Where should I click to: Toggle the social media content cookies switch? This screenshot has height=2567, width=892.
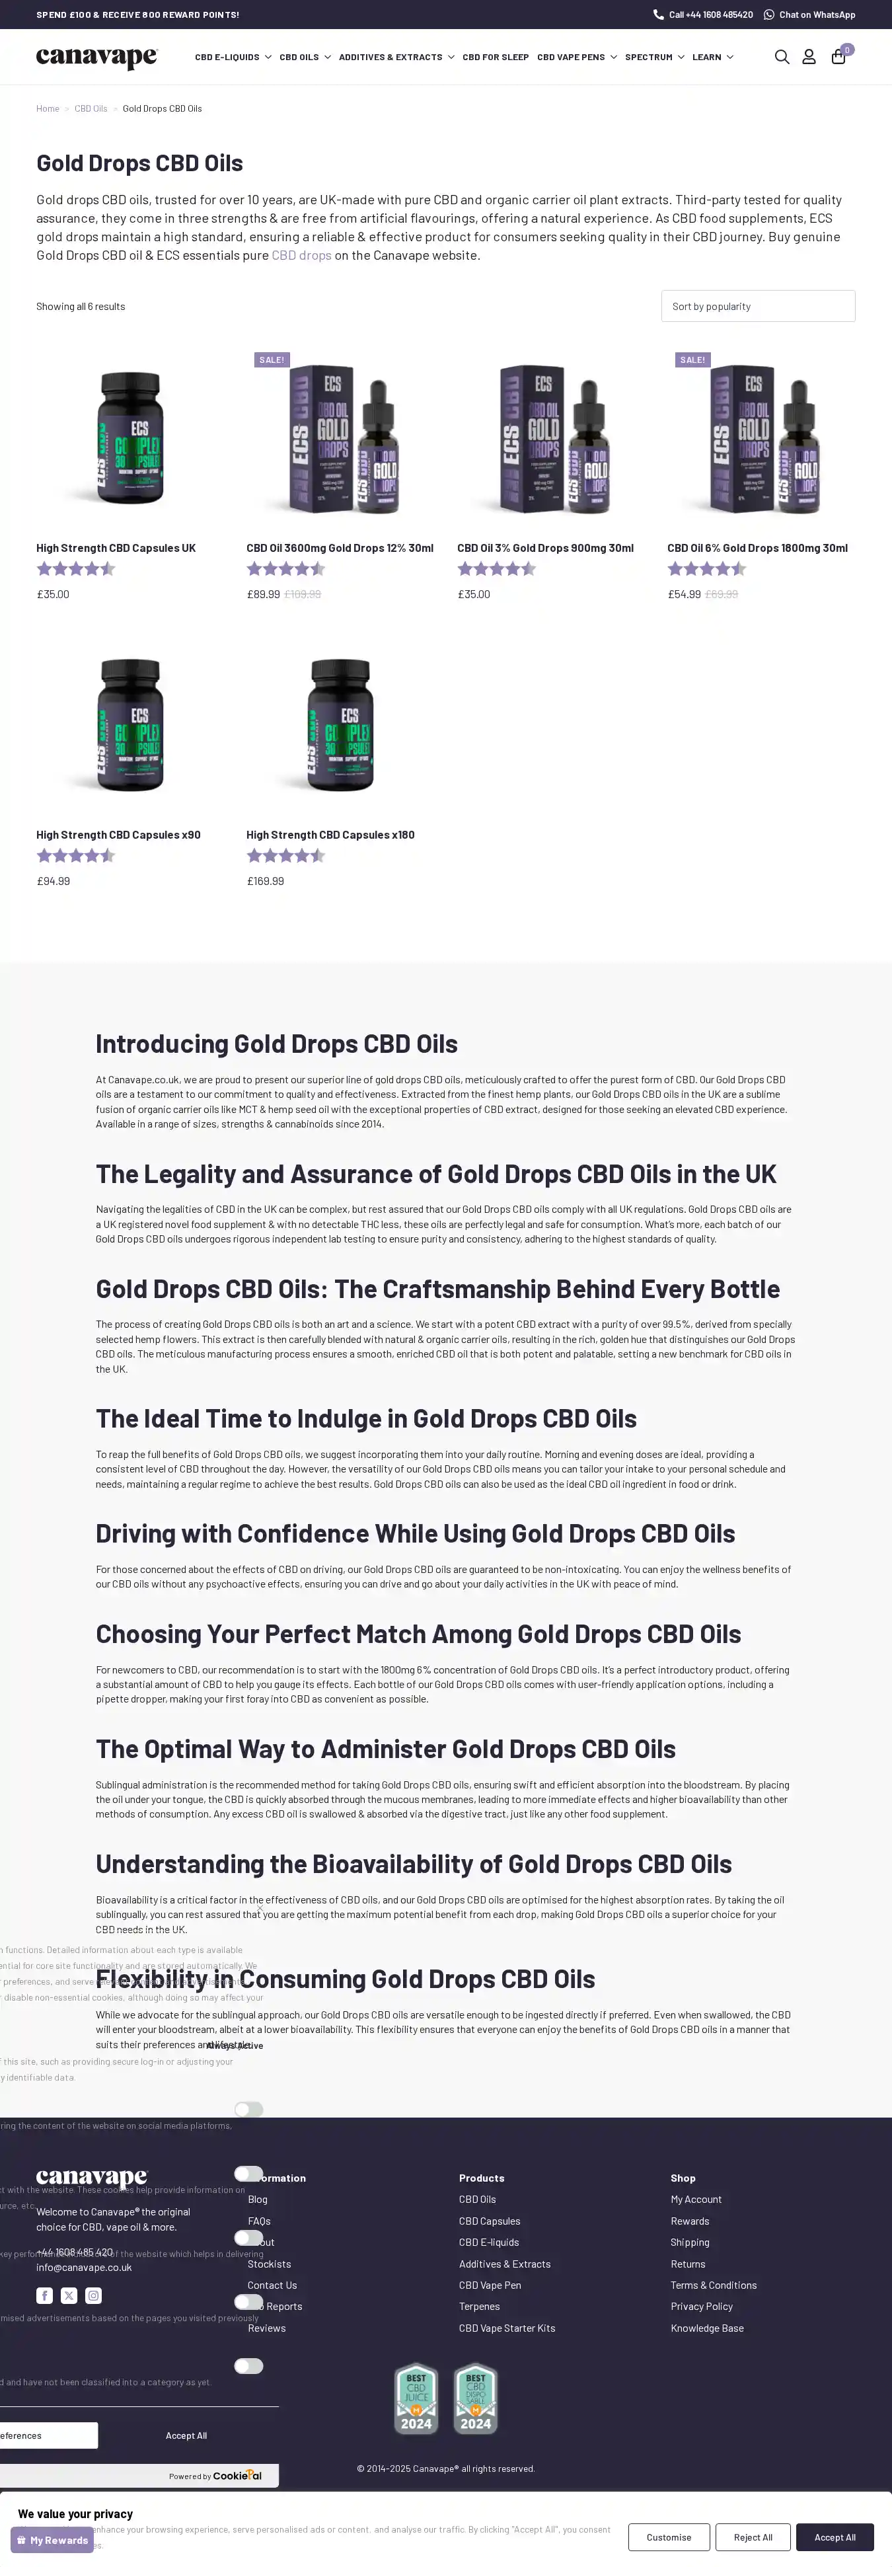tap(248, 2108)
